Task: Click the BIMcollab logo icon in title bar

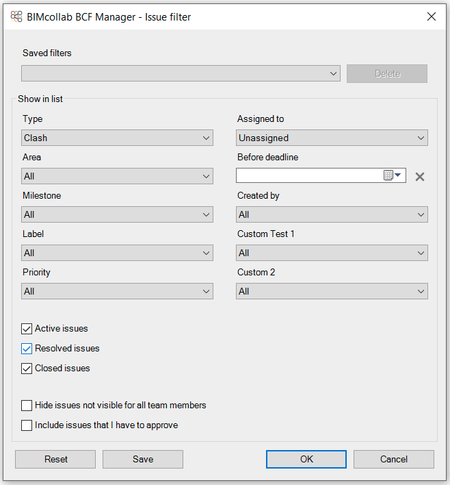Action: (16, 16)
